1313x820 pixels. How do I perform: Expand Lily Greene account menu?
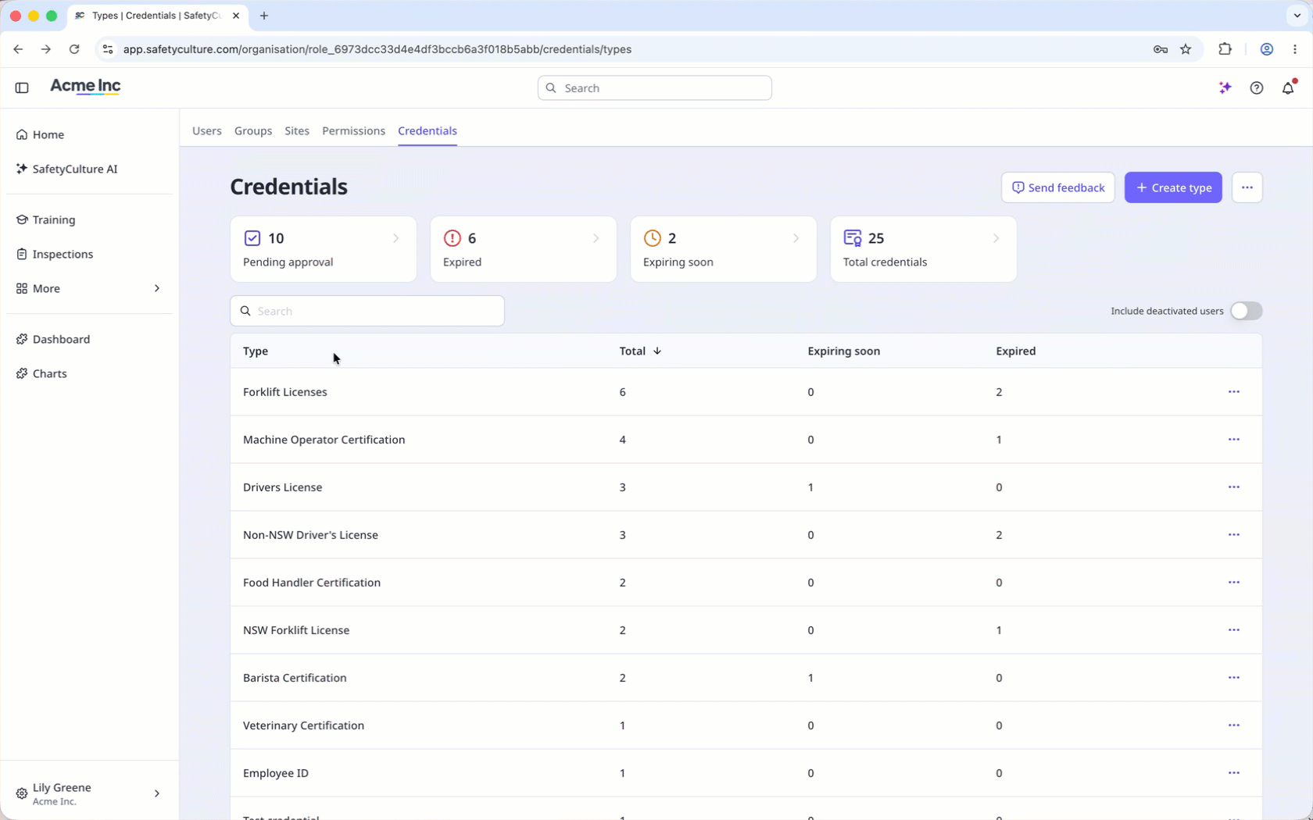(89, 793)
